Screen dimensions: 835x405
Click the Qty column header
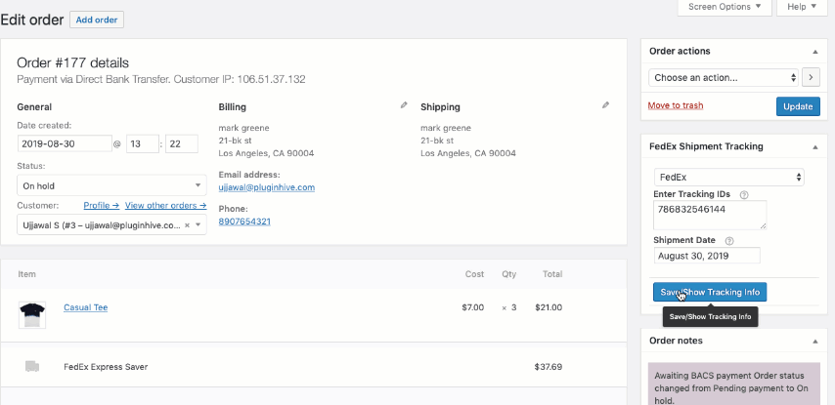509,274
